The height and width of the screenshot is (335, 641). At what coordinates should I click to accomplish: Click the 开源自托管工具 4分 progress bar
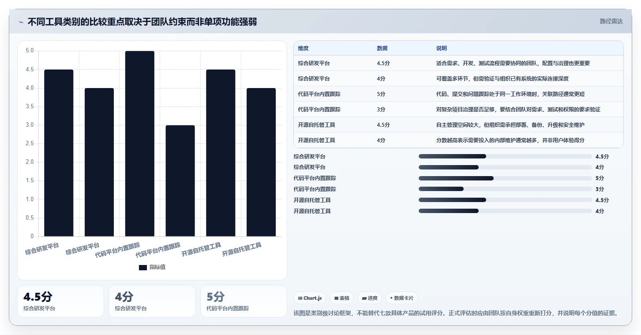coord(505,211)
